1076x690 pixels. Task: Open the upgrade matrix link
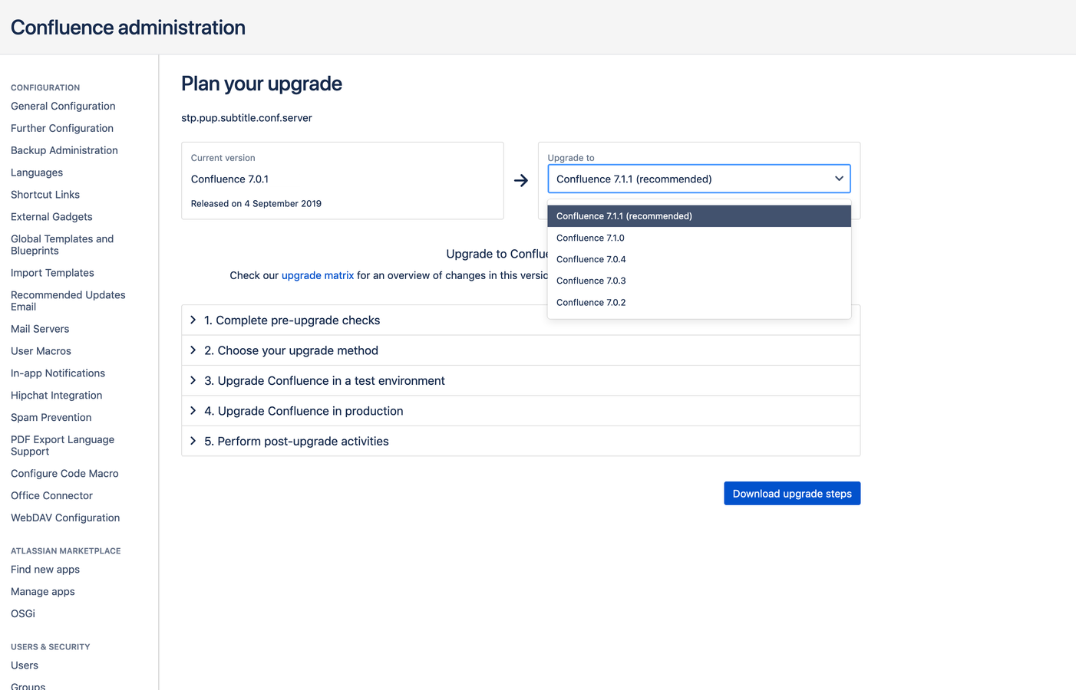[x=318, y=275]
